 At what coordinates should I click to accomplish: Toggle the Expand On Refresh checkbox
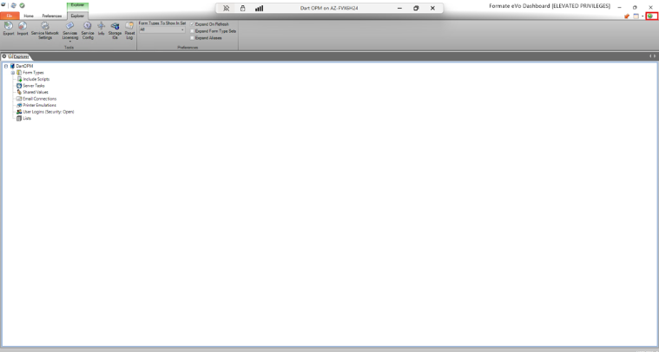click(x=192, y=24)
